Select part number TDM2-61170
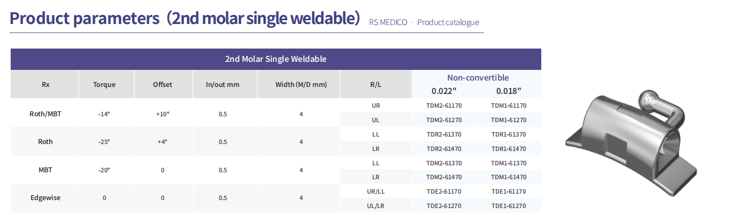Screen dimensions: 729x215 point(443,106)
